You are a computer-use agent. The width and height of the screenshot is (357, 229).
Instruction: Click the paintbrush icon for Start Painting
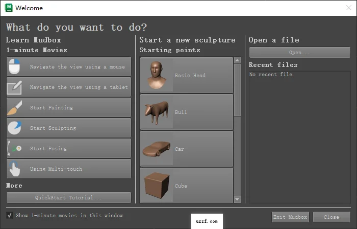tap(15, 108)
